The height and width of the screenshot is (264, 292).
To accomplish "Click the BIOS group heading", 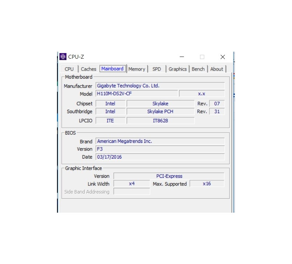I will tap(70, 133).
